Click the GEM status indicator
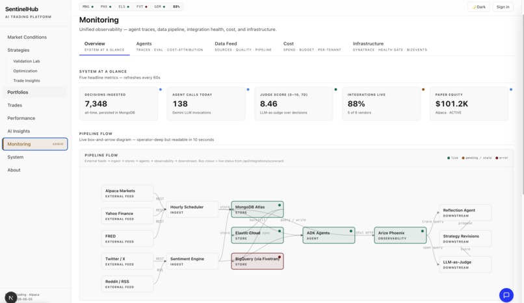Screen dimensions: 524x303 click(x=159, y=6)
